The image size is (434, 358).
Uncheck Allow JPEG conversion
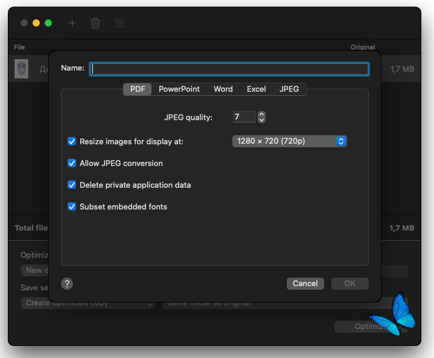(72, 163)
